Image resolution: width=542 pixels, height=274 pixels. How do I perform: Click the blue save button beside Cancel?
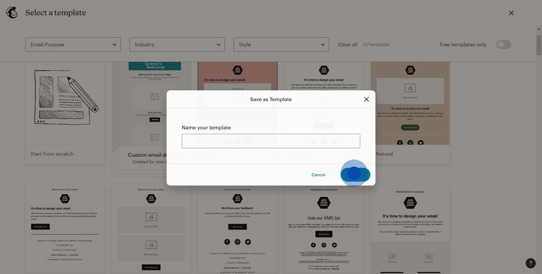coord(355,175)
